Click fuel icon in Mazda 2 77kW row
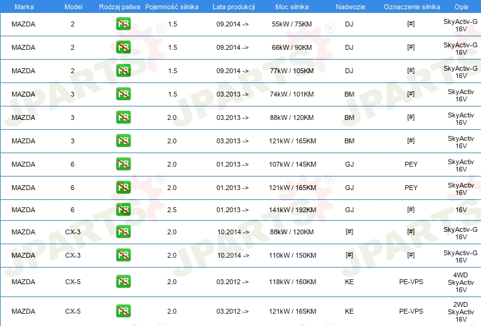This screenshot has height=326, width=481. [123, 71]
